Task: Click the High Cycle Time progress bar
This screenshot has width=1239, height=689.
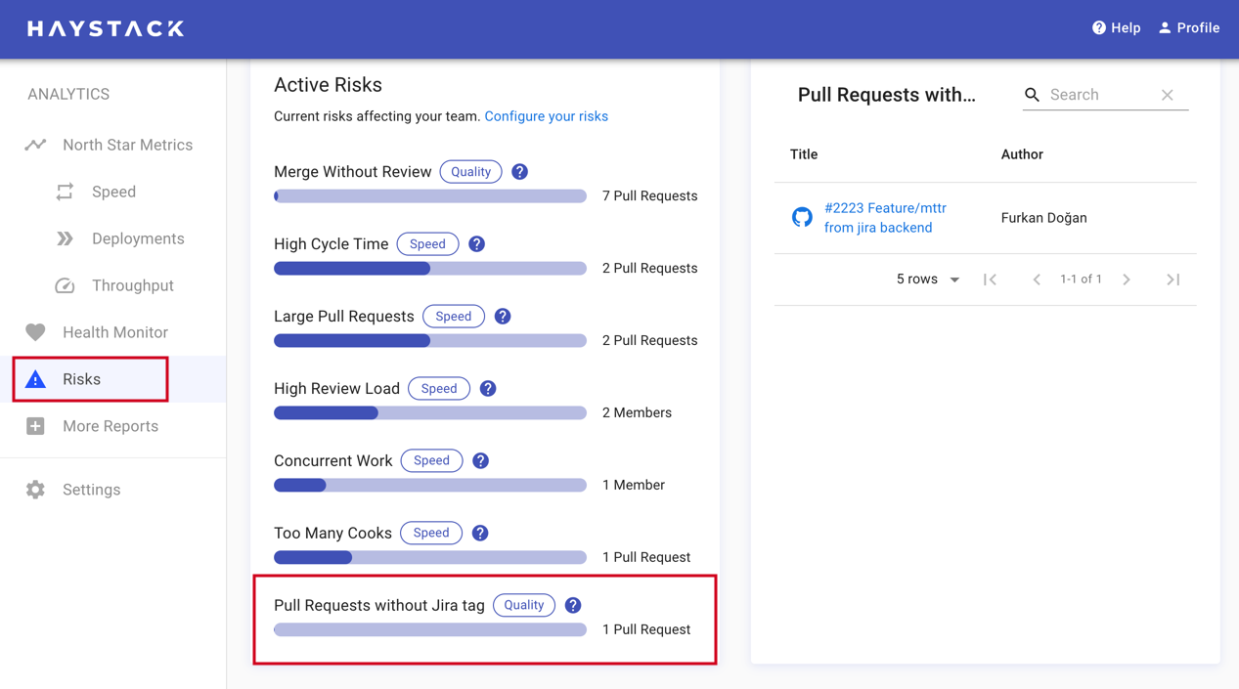Action: click(x=430, y=269)
